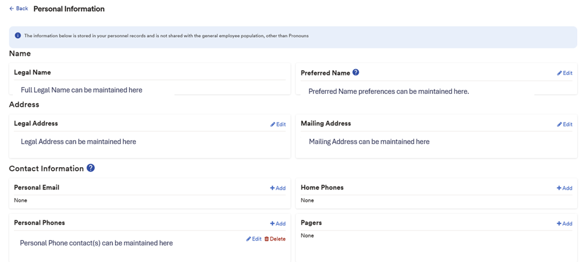This screenshot has width=580, height=262.
Task: Edit the existing Personal Phone contact
Action: (x=254, y=239)
